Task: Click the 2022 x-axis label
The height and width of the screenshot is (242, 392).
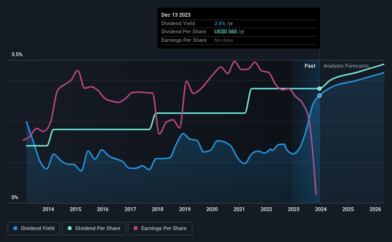Action: pos(266,209)
